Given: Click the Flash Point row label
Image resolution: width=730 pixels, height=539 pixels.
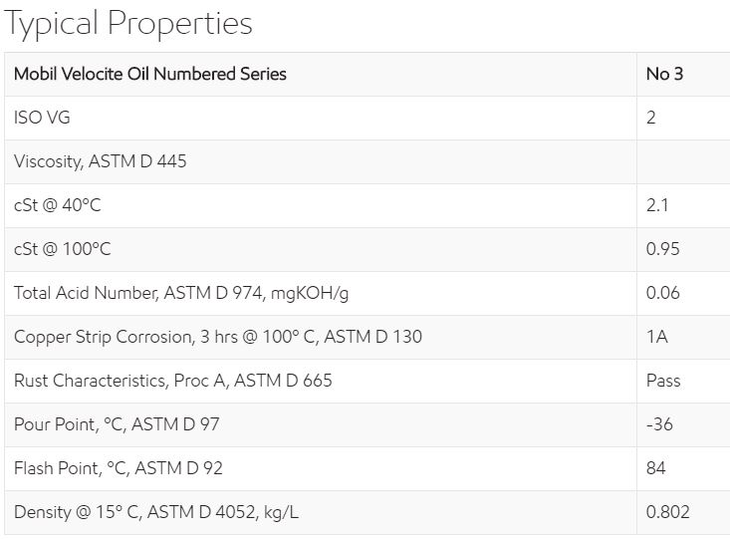Looking at the screenshot, I should pyautogui.click(x=119, y=468).
